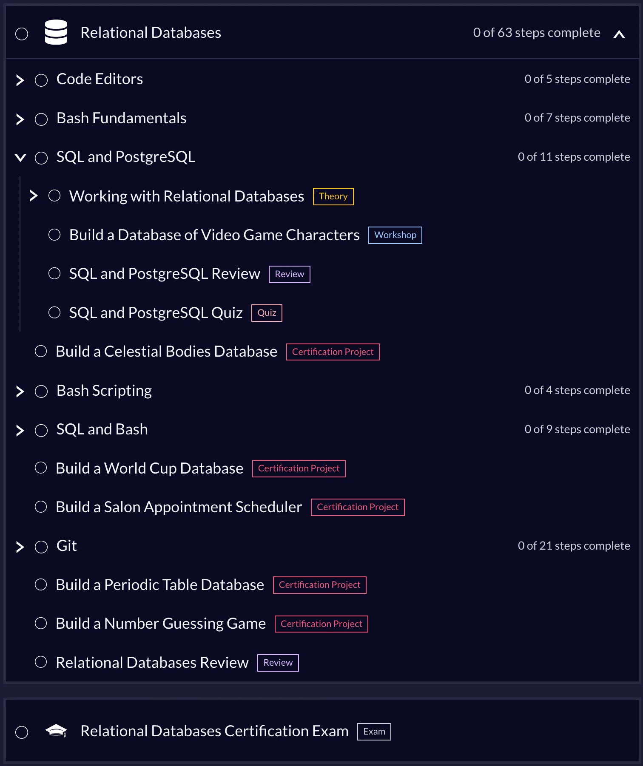The width and height of the screenshot is (643, 766).
Task: Expand the Bash Fundamentals chapter
Action: [x=20, y=119]
